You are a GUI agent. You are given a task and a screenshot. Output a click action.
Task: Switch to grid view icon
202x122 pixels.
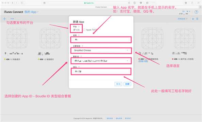click(x=193, y=19)
